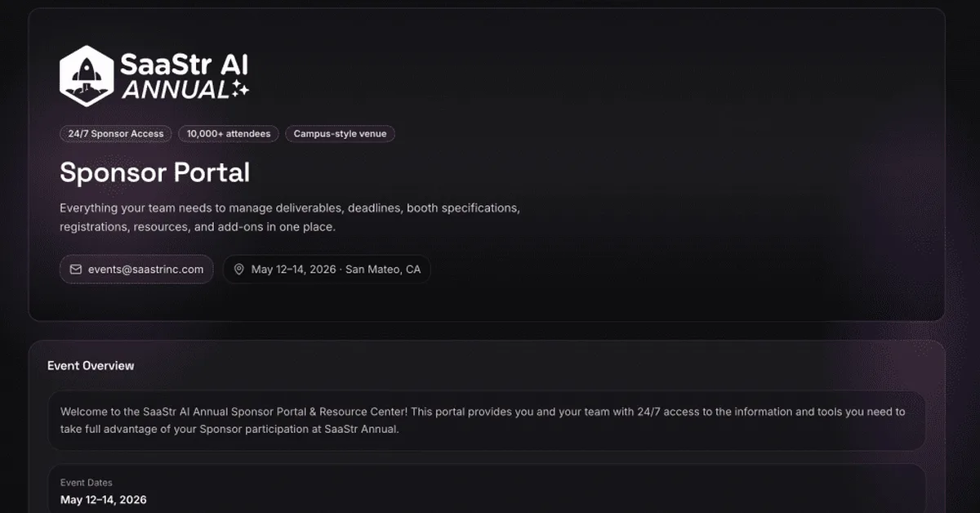The image size is (980, 513).
Task: Click the welcome message text box
Action: (487, 420)
